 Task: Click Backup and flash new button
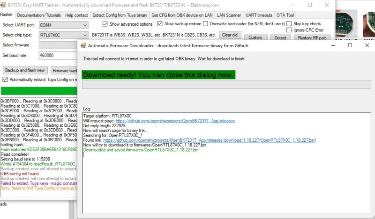25,70
